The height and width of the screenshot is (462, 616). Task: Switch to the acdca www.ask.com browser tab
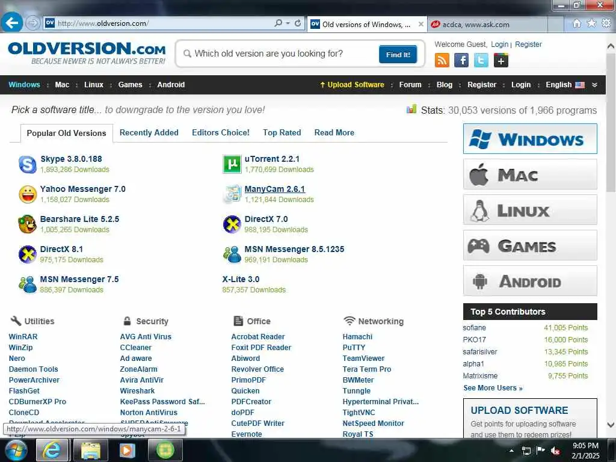(487, 24)
